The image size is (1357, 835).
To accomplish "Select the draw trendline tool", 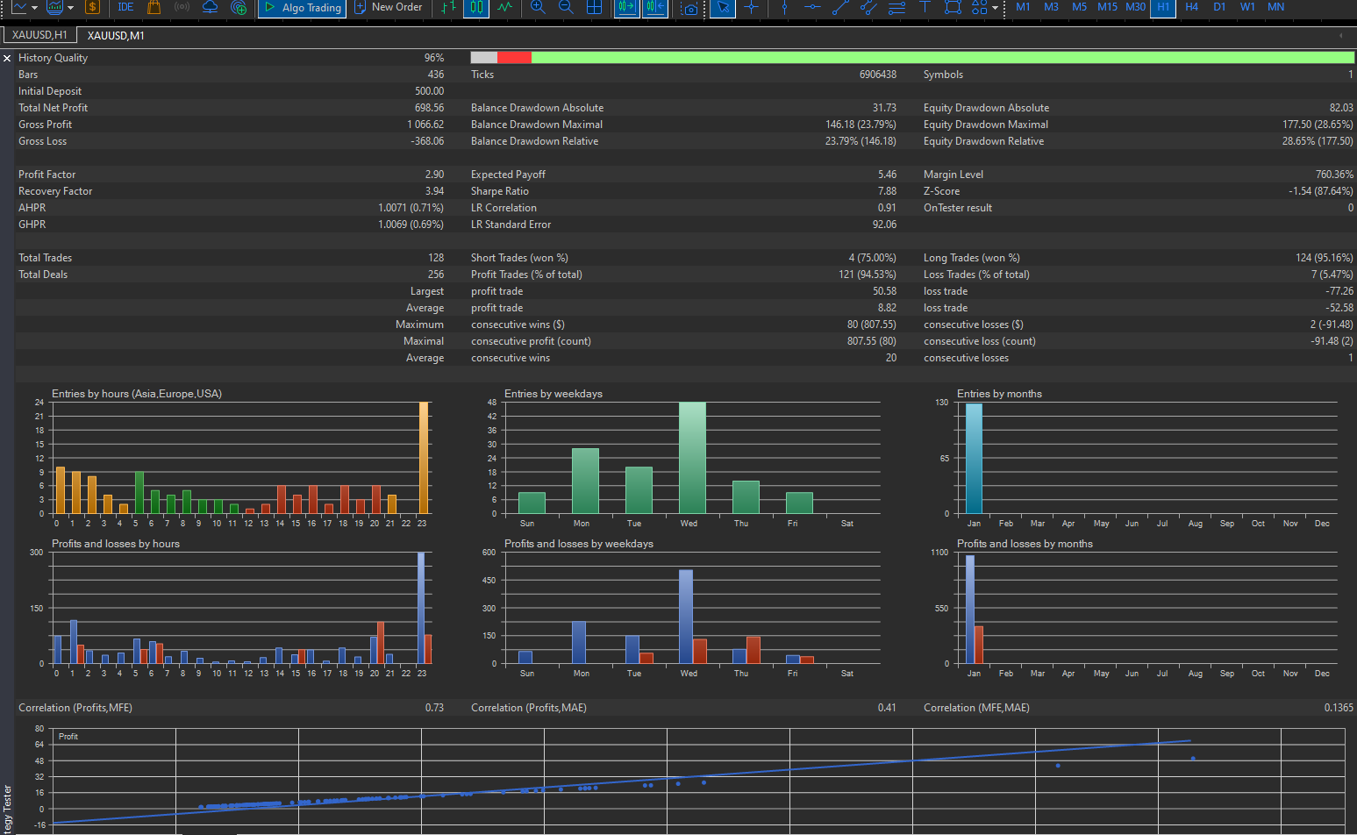I will click(x=839, y=7).
